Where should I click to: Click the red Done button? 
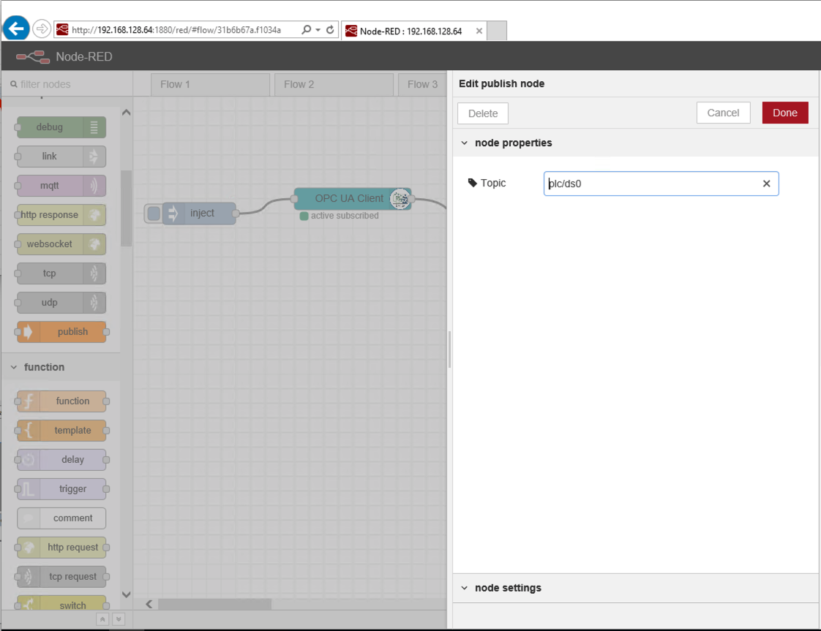click(785, 113)
